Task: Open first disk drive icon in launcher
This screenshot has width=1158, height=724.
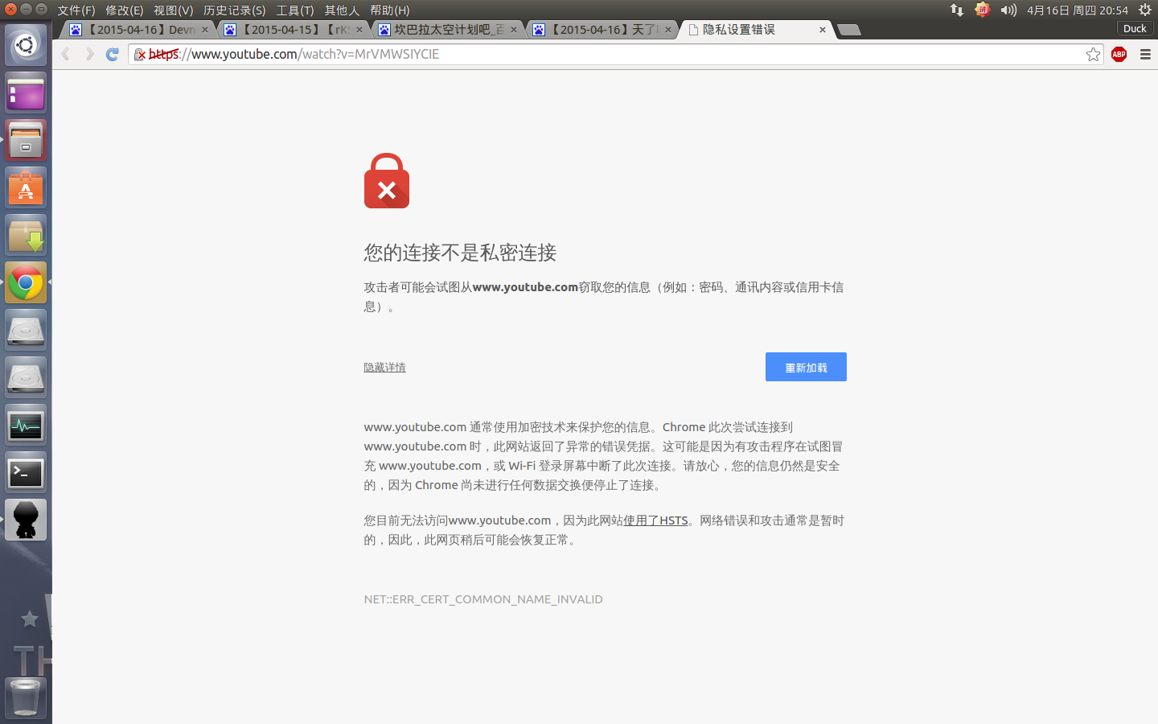Action: [26, 331]
